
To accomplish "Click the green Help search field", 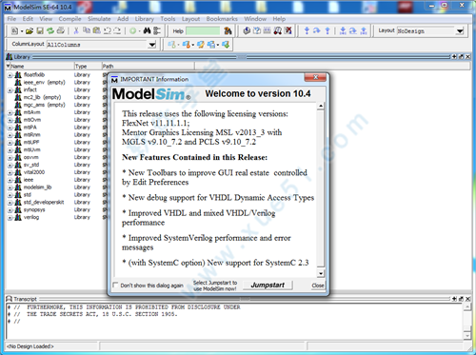I will [203, 30].
